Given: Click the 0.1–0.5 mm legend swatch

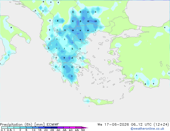Looking at the screenshot, I should pyautogui.click(x=5, y=128).
